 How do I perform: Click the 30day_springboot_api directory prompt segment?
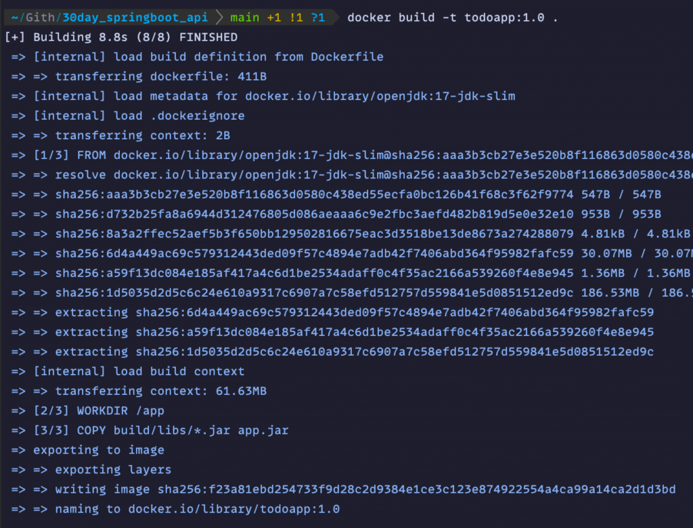pyautogui.click(x=135, y=18)
